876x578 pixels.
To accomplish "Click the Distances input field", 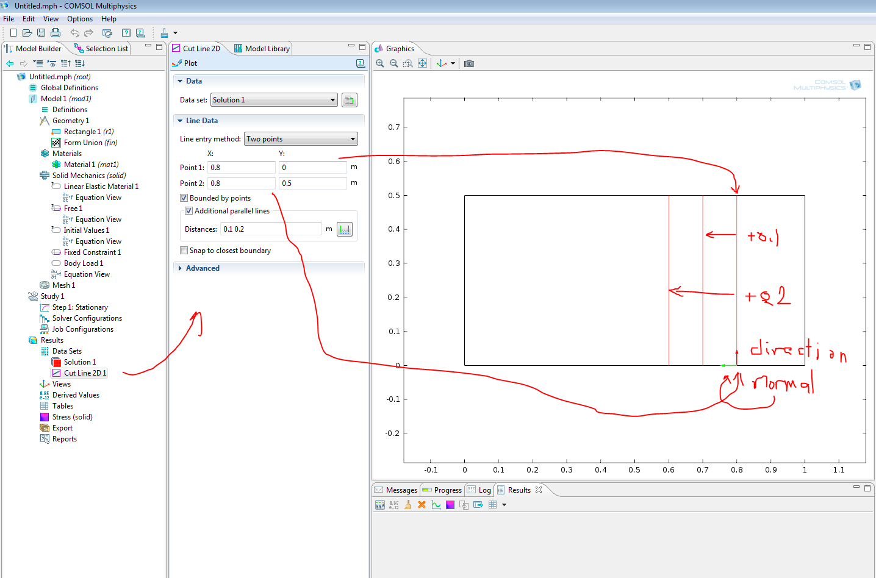I will pos(271,229).
